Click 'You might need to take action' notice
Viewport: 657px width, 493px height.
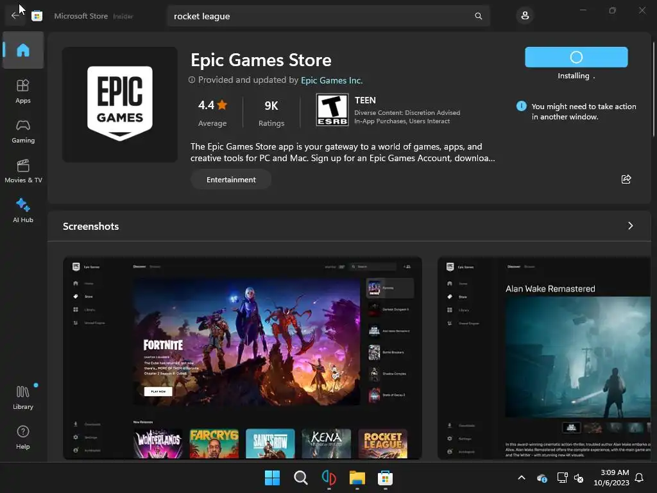pos(584,112)
